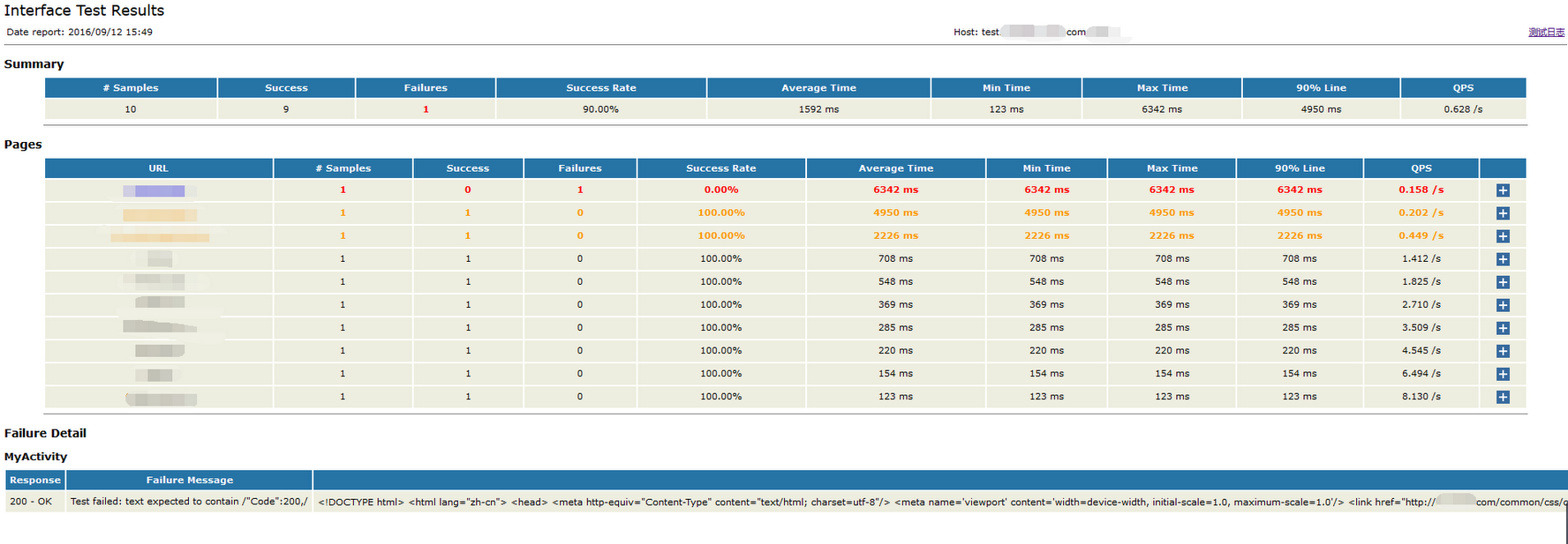The width and height of the screenshot is (1568, 544).
Task: Click the MyActivity heading
Action: 35,457
